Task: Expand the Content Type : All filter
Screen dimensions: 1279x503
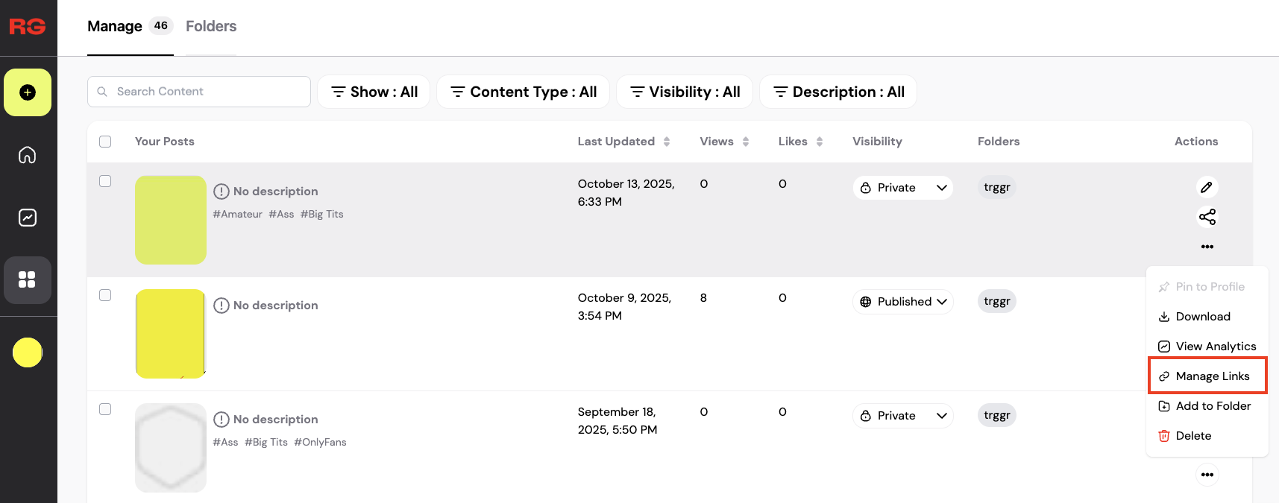Action: coord(523,92)
